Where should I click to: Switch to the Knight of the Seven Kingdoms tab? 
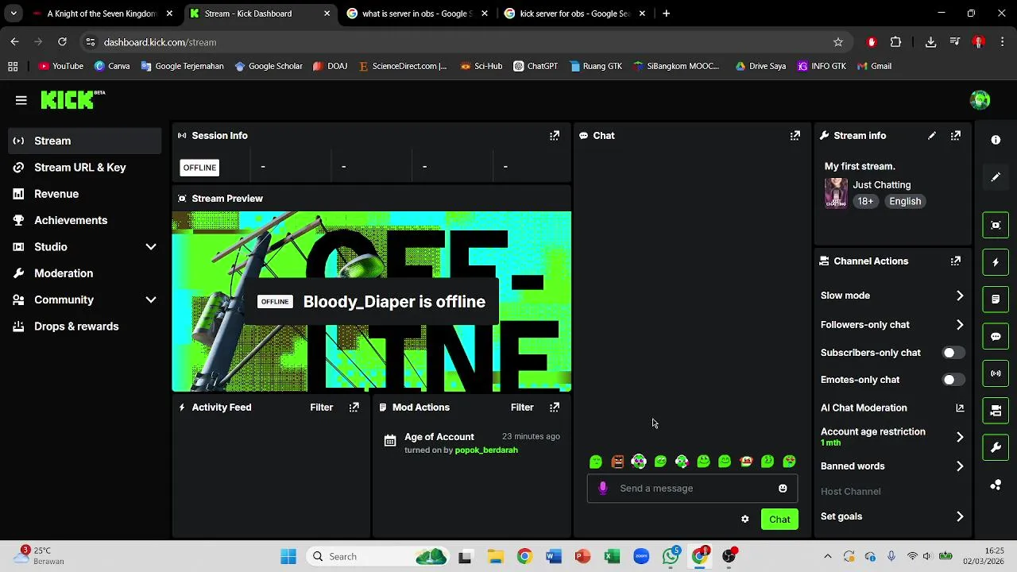click(102, 14)
